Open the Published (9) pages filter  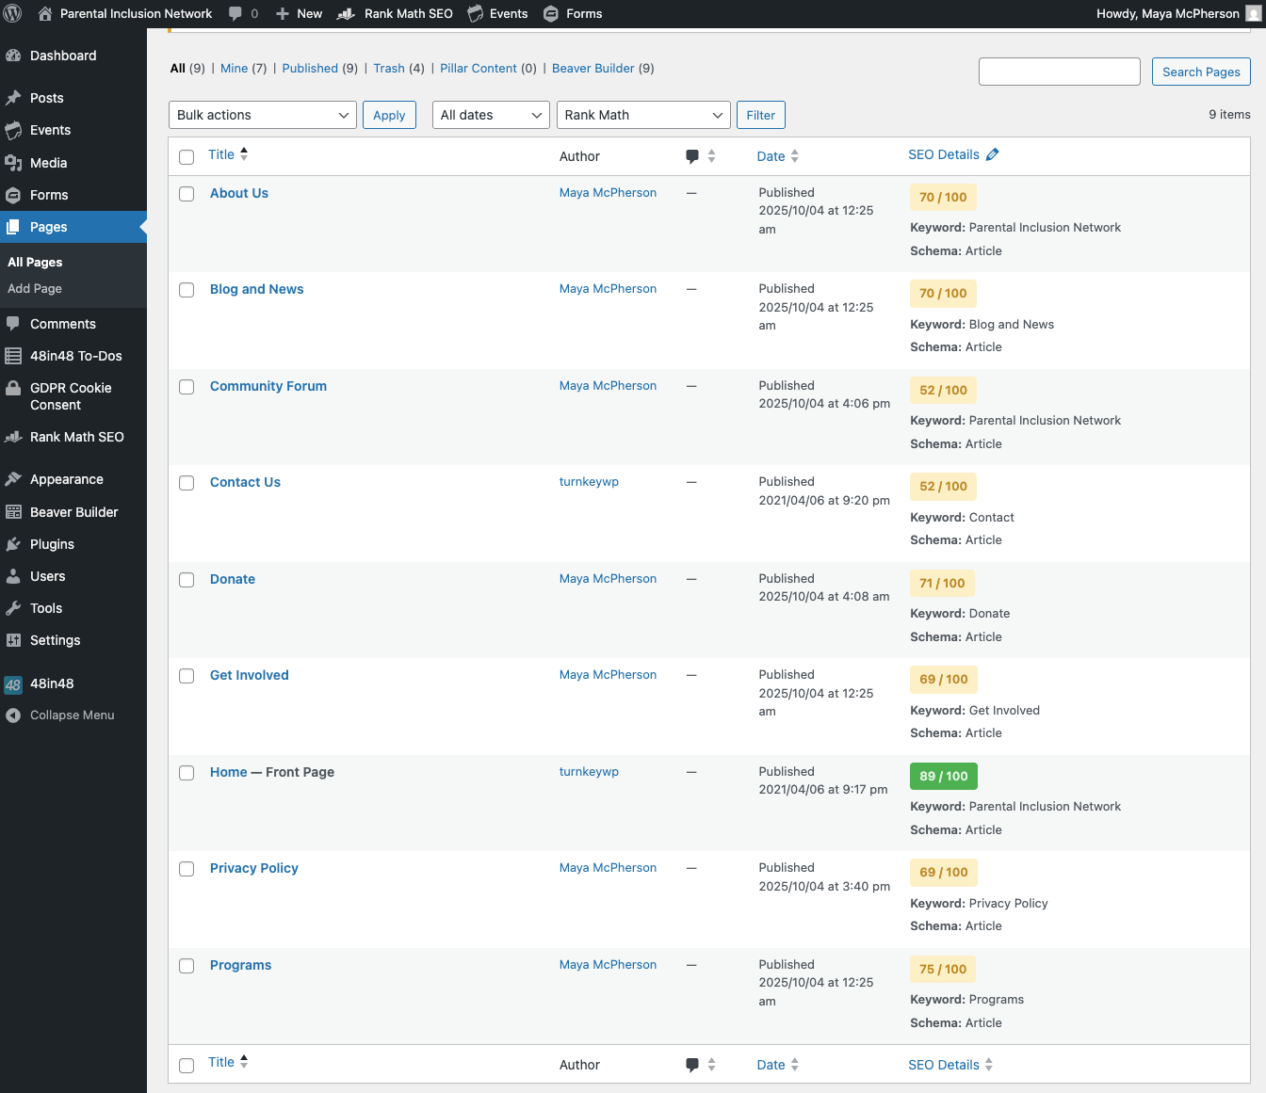coord(310,68)
